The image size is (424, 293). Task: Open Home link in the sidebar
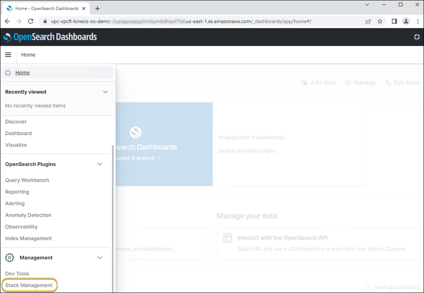[x=23, y=72]
